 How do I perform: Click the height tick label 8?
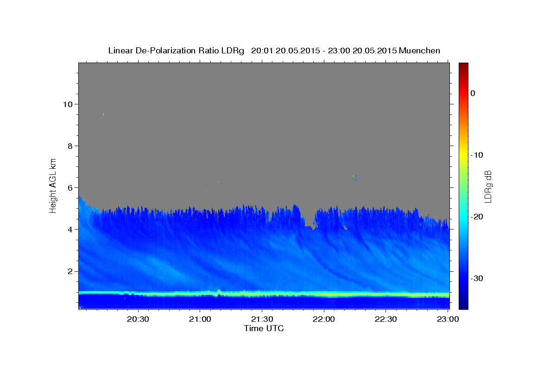coord(69,146)
